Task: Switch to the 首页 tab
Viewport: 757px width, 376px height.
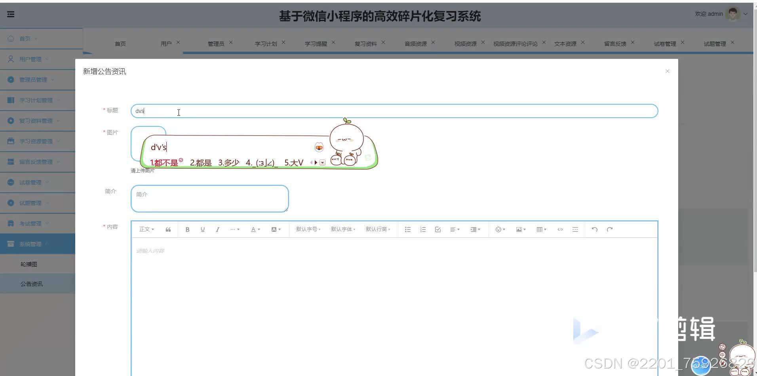Action: pos(120,43)
